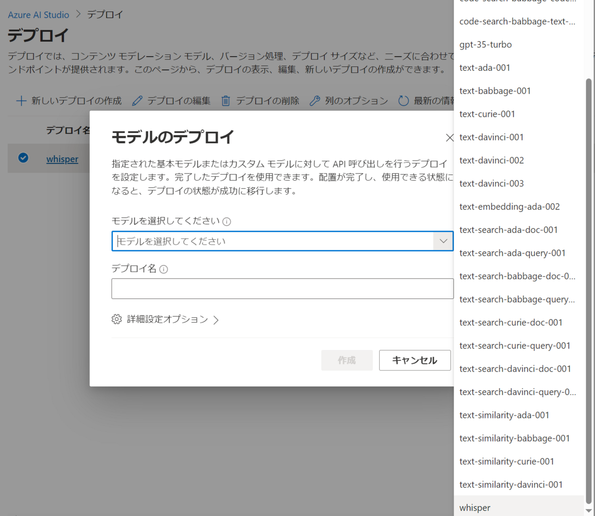Select text-babbage-001 from model list
Image resolution: width=595 pixels, height=516 pixels.
(519, 91)
